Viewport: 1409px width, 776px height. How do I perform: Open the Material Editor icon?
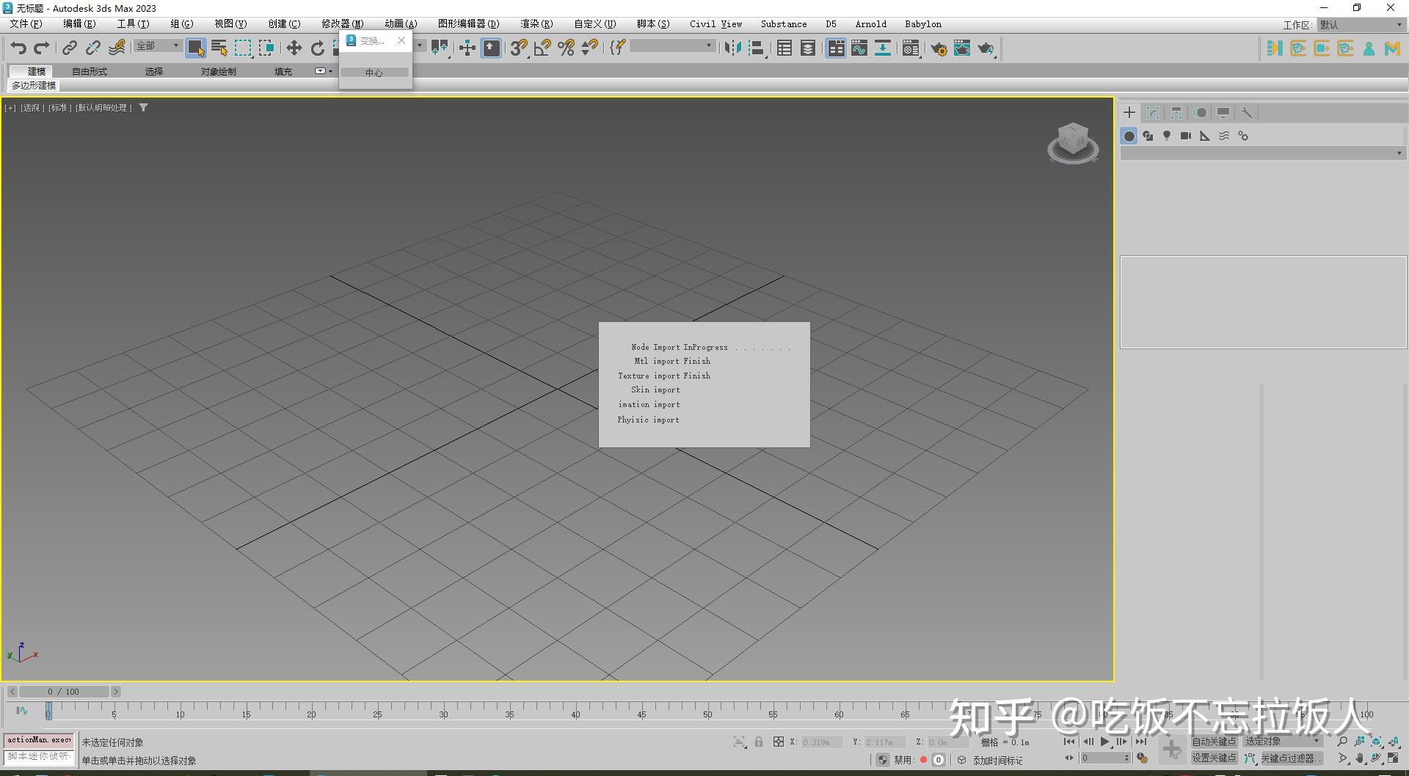pos(911,49)
